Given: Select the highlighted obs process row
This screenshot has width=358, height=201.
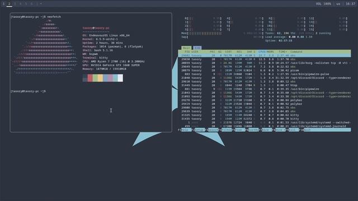Looking at the screenshot, I should [x=265, y=55].
